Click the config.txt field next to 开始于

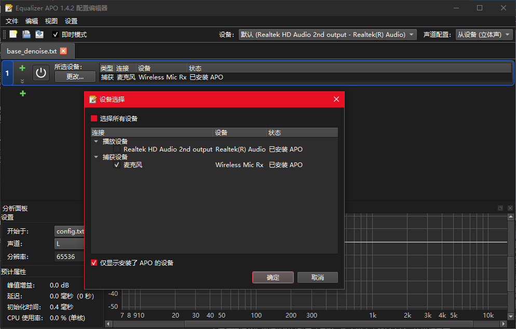click(70, 231)
